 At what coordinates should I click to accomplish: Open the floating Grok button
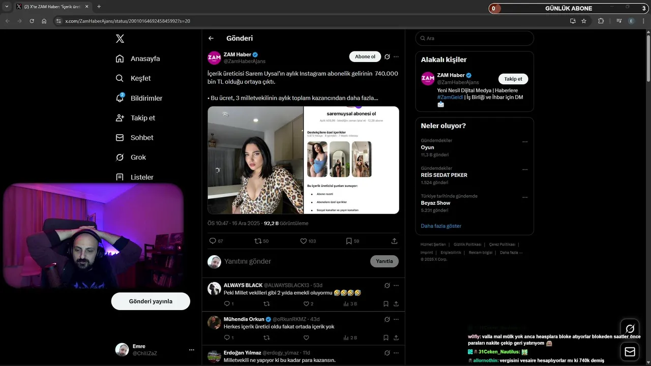point(630,328)
